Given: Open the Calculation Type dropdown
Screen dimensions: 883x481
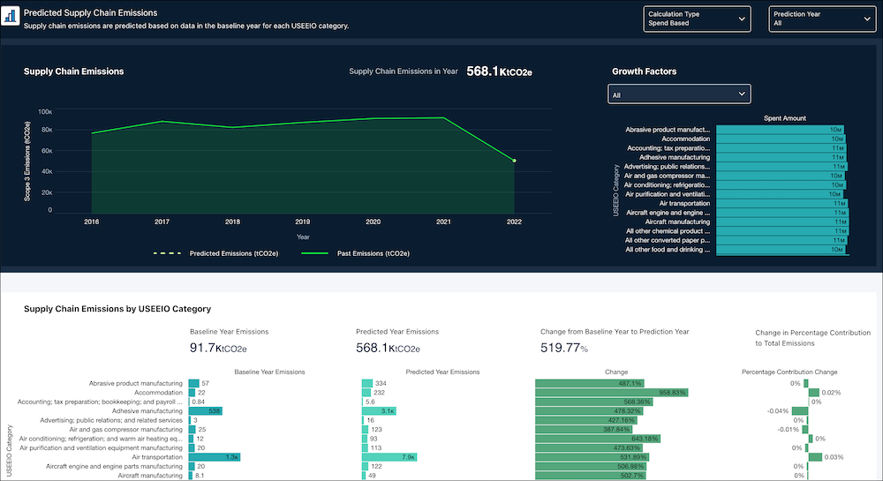Looking at the screenshot, I should pyautogui.click(x=697, y=19).
